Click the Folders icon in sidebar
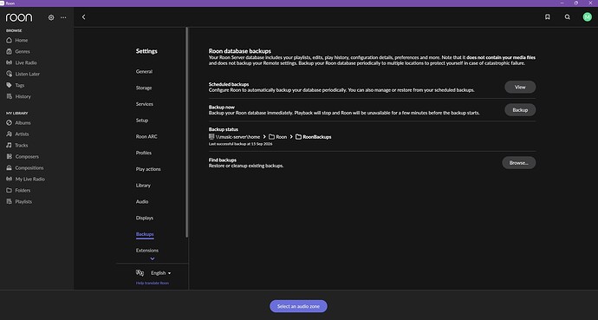598x320 pixels. 10,190
